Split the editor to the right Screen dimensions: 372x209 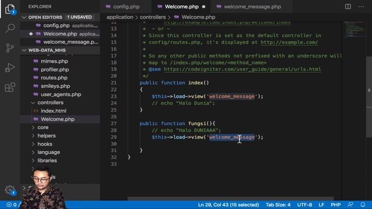348,6
